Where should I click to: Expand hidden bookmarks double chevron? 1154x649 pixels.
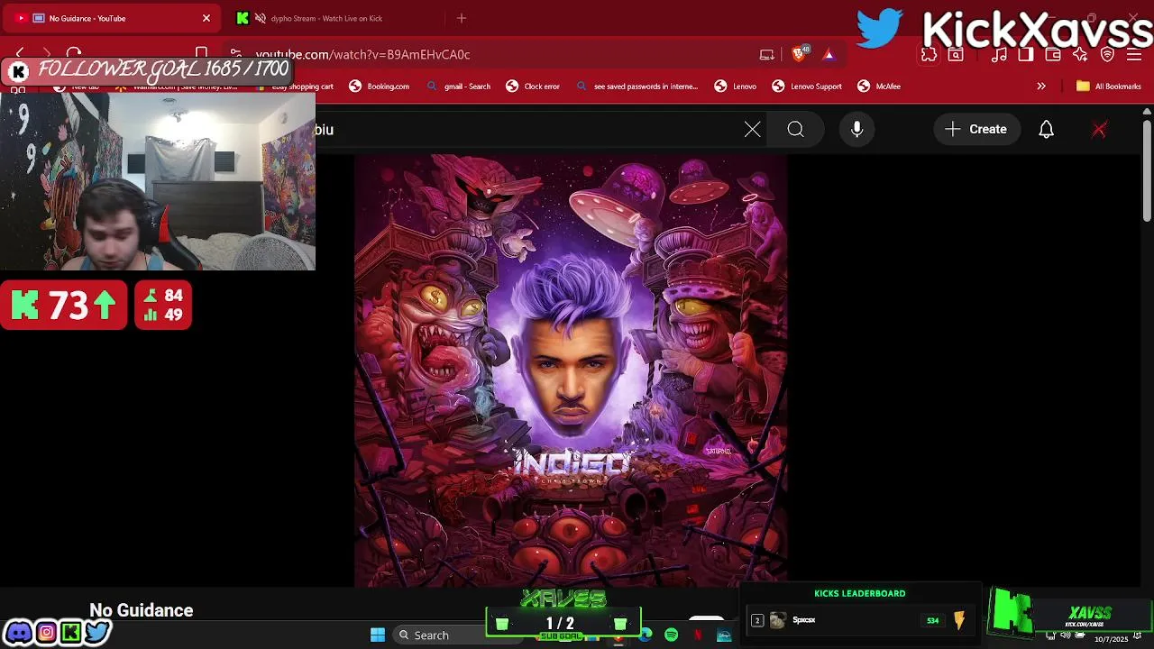1041,87
